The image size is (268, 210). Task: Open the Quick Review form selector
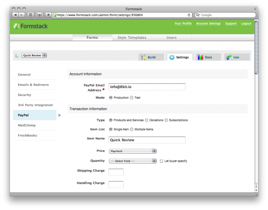(x=34, y=55)
